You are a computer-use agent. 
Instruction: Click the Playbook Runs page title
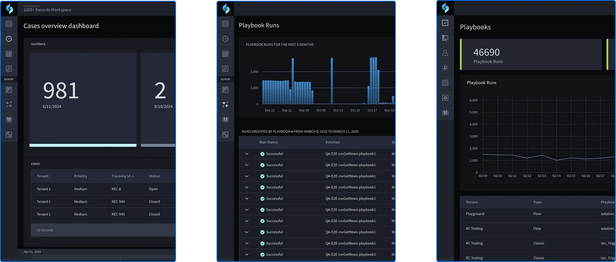[259, 25]
